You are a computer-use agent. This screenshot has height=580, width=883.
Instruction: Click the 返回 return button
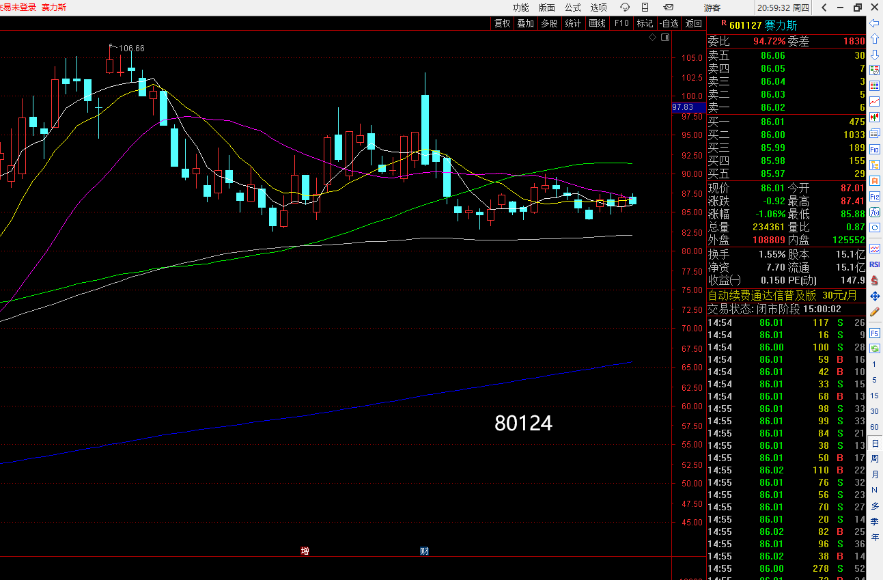[x=693, y=23]
